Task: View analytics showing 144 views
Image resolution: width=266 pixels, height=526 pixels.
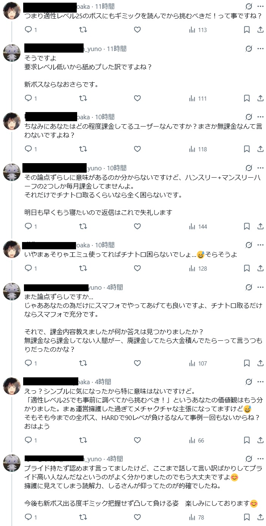Action: [x=198, y=226]
